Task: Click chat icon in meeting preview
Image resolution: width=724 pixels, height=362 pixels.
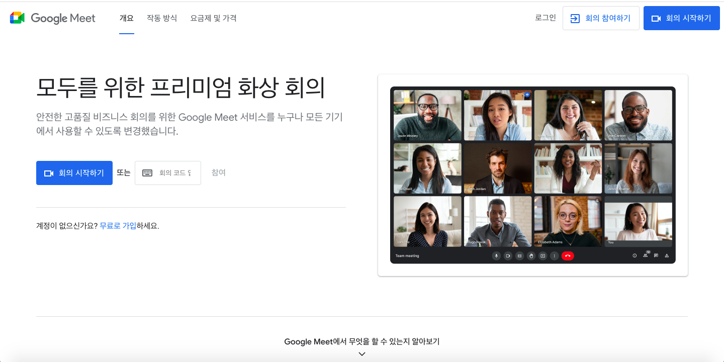Action: click(x=656, y=256)
